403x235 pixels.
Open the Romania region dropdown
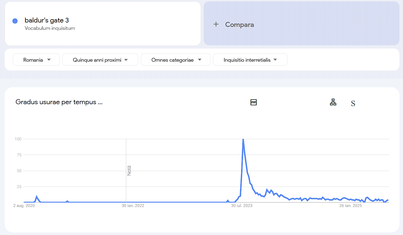36,60
